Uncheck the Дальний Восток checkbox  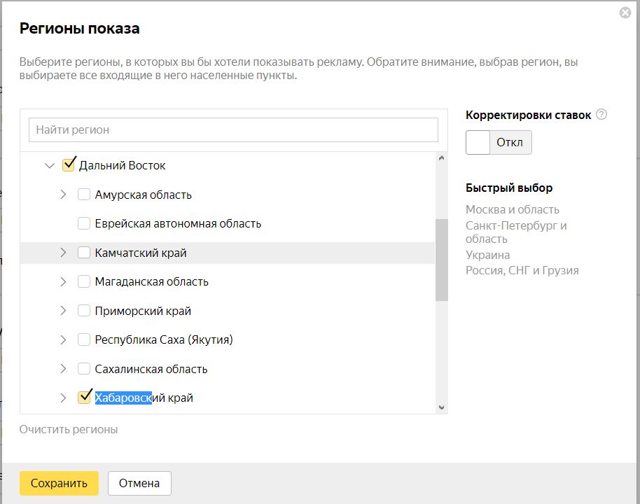click(x=69, y=165)
